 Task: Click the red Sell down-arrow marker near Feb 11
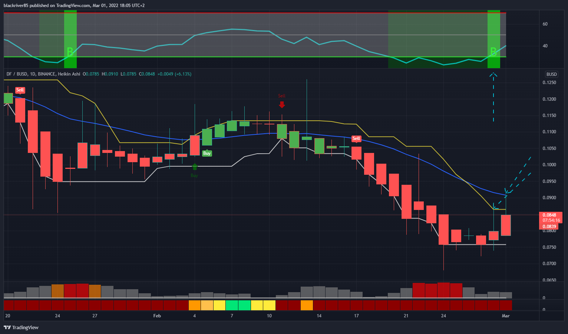tap(282, 104)
